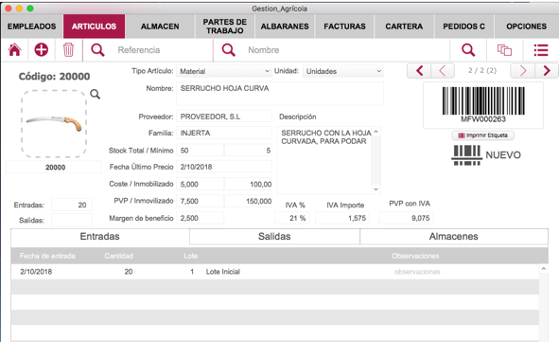Open the FACTURAS tab
Viewport: 559px width, 342px height.
pyautogui.click(x=344, y=27)
